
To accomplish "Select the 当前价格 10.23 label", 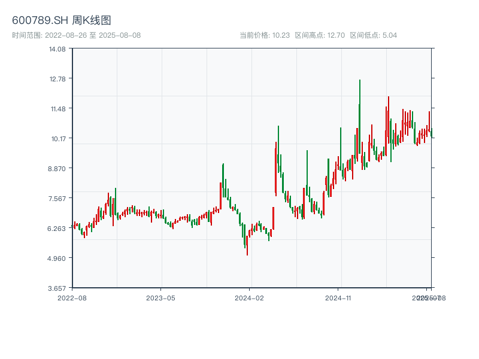I will pyautogui.click(x=265, y=35).
